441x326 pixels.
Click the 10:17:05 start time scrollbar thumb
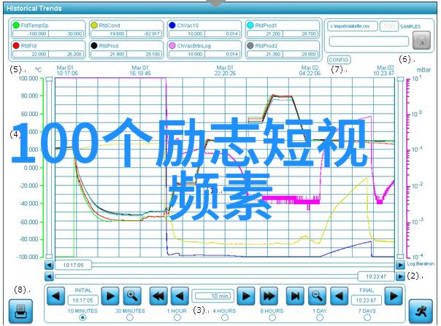74,265
